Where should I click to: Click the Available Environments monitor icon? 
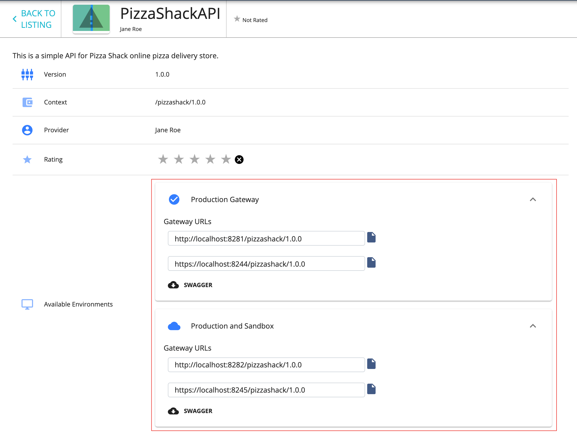pos(27,304)
